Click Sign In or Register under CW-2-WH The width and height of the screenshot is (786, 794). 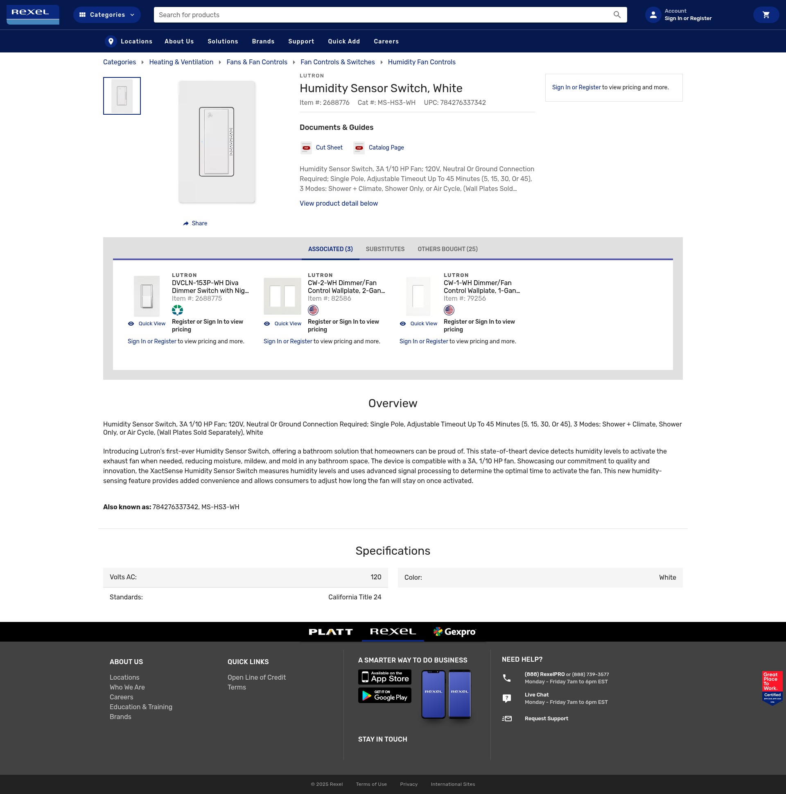point(288,342)
